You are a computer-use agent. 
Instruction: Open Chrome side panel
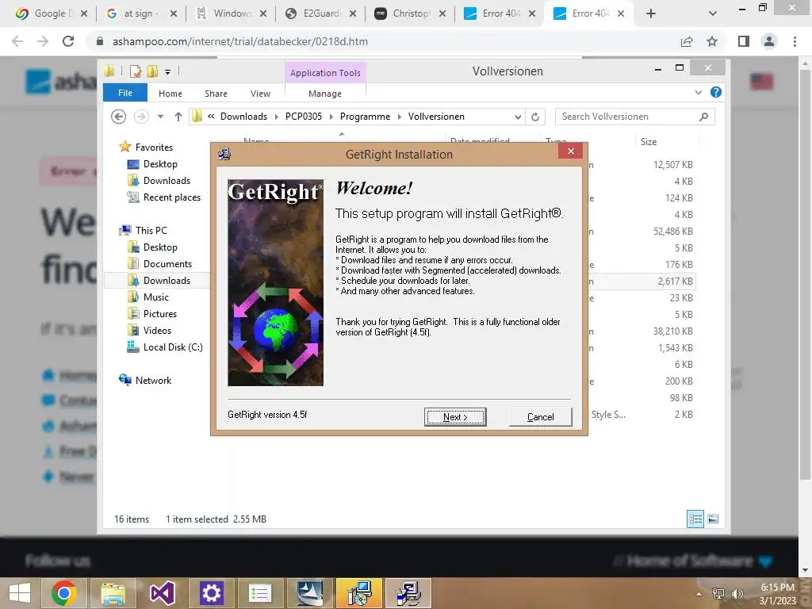744,41
